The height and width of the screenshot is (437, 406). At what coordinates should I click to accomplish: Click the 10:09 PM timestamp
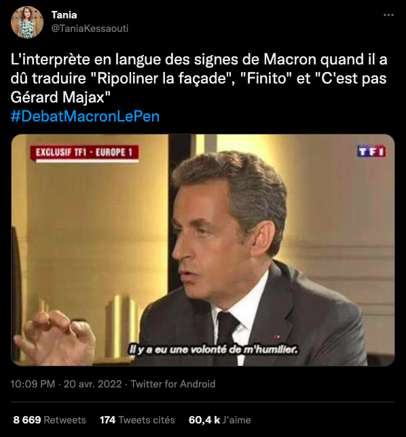click(33, 384)
